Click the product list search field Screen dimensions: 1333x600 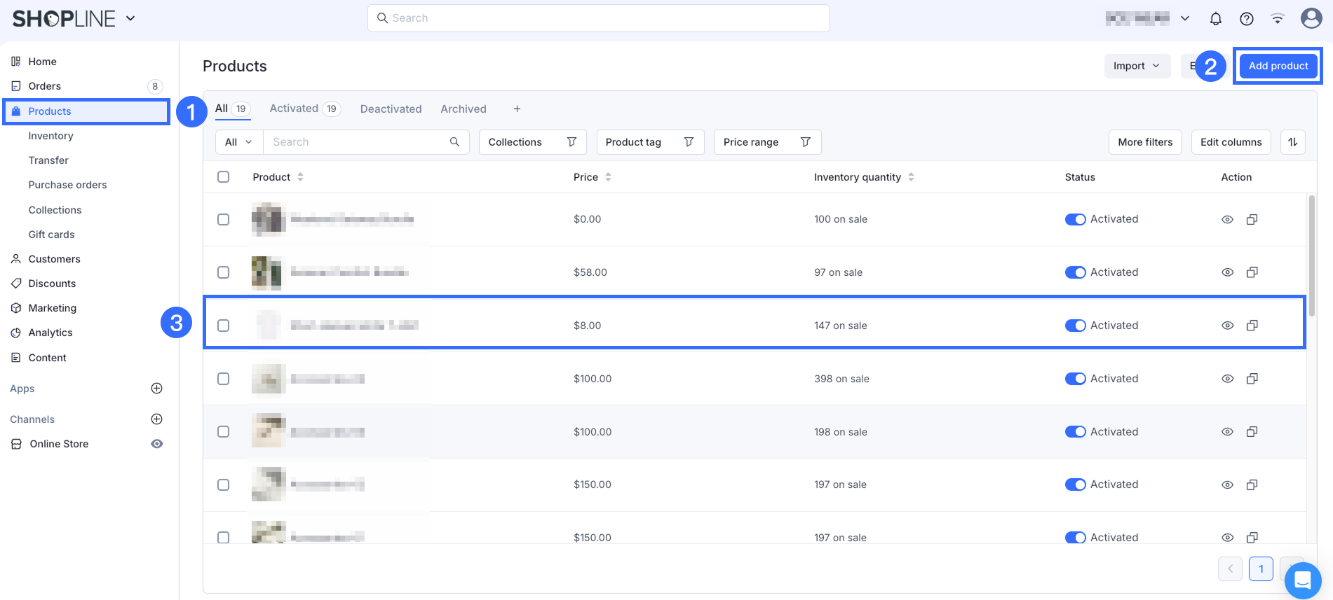pos(358,142)
